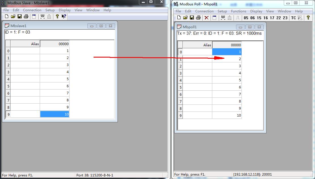
Task: Click function code 05 toolbar button
Action: click(246, 18)
